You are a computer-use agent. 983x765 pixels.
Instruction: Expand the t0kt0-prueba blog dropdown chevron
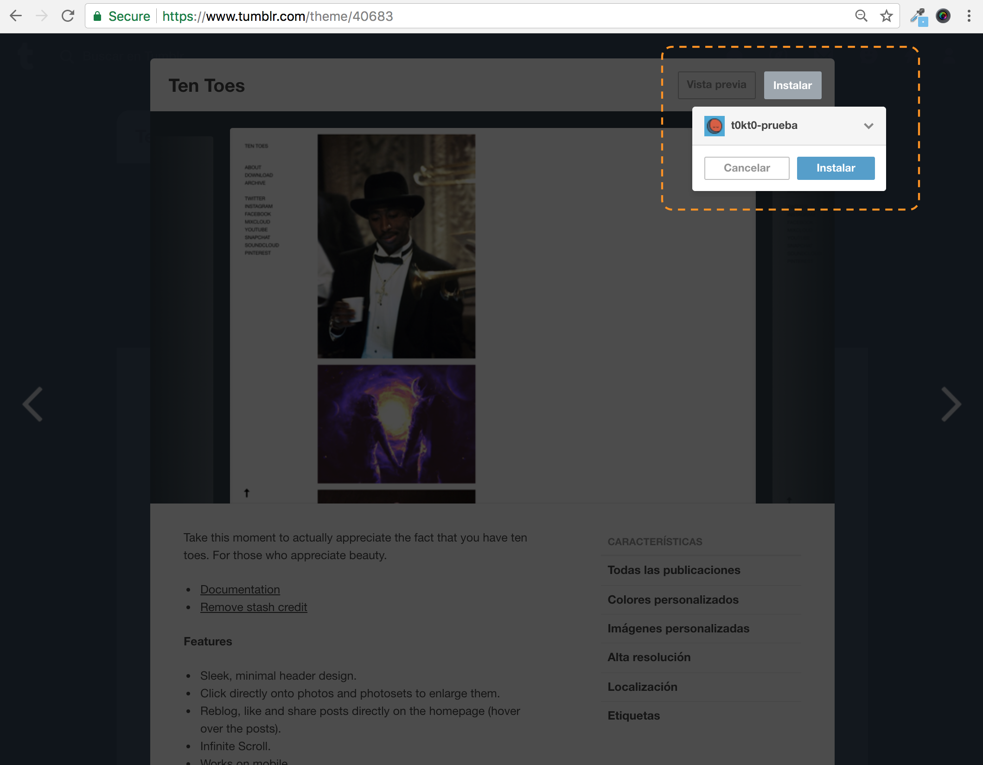(x=868, y=126)
